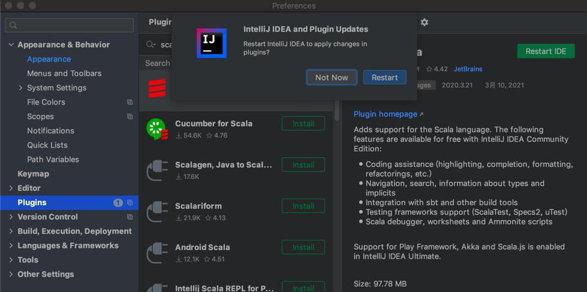Select the Scalariform plugin title
Screen dimensions: 587x292
pyautogui.click(x=198, y=206)
